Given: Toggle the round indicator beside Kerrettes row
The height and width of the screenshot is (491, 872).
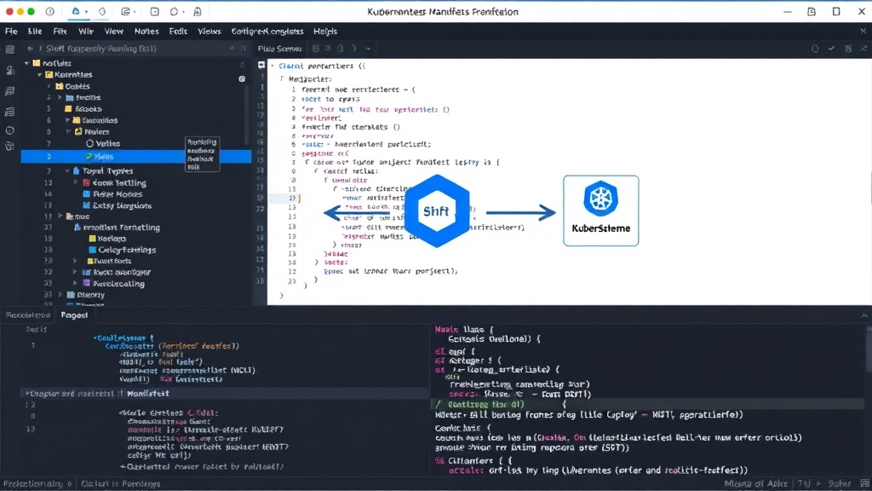Looking at the screenshot, I should point(242,78).
